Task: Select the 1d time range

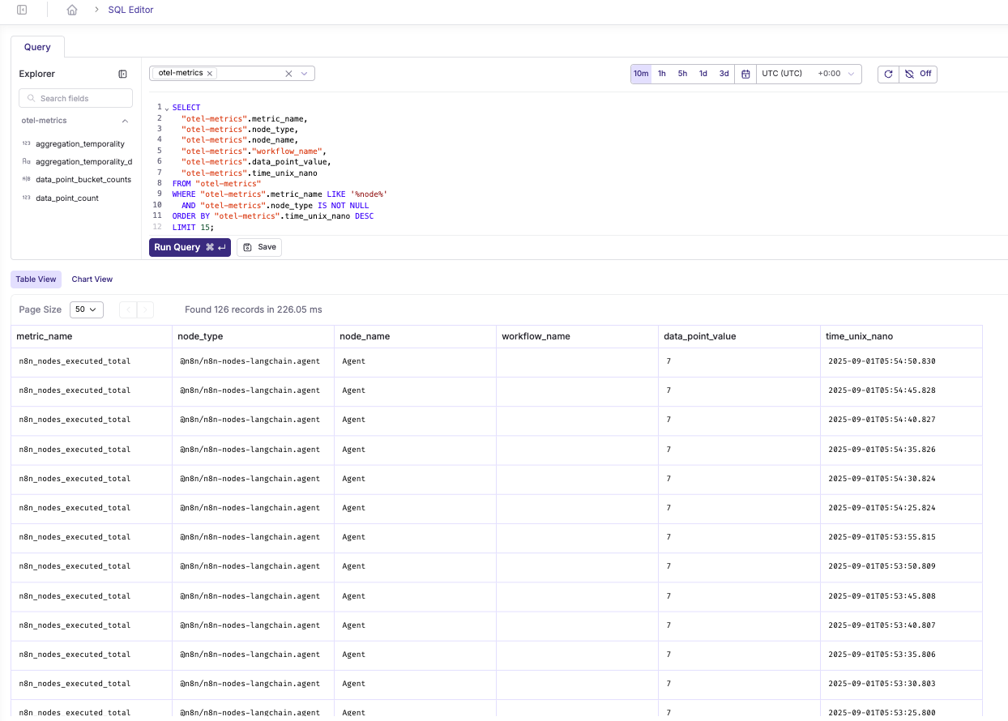Action: (x=703, y=74)
